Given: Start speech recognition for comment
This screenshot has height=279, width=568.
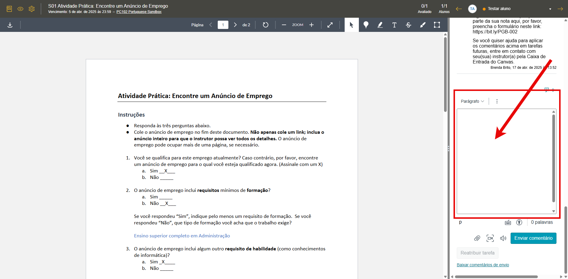Looking at the screenshot, I should [x=503, y=238].
